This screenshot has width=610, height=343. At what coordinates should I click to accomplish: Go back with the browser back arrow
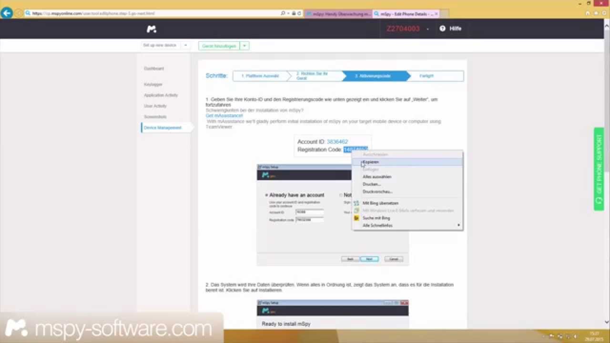point(7,13)
